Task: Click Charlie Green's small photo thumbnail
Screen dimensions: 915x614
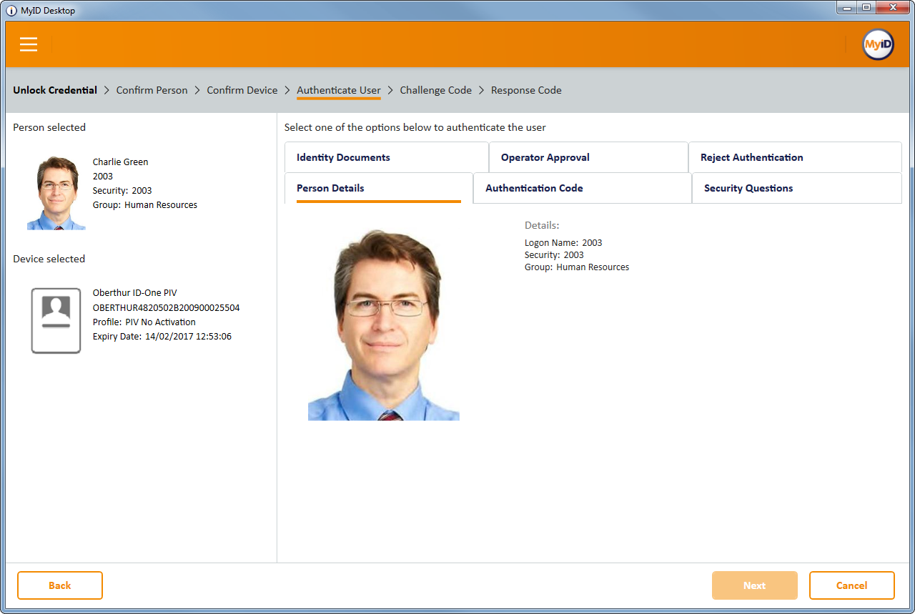Action: click(56, 193)
